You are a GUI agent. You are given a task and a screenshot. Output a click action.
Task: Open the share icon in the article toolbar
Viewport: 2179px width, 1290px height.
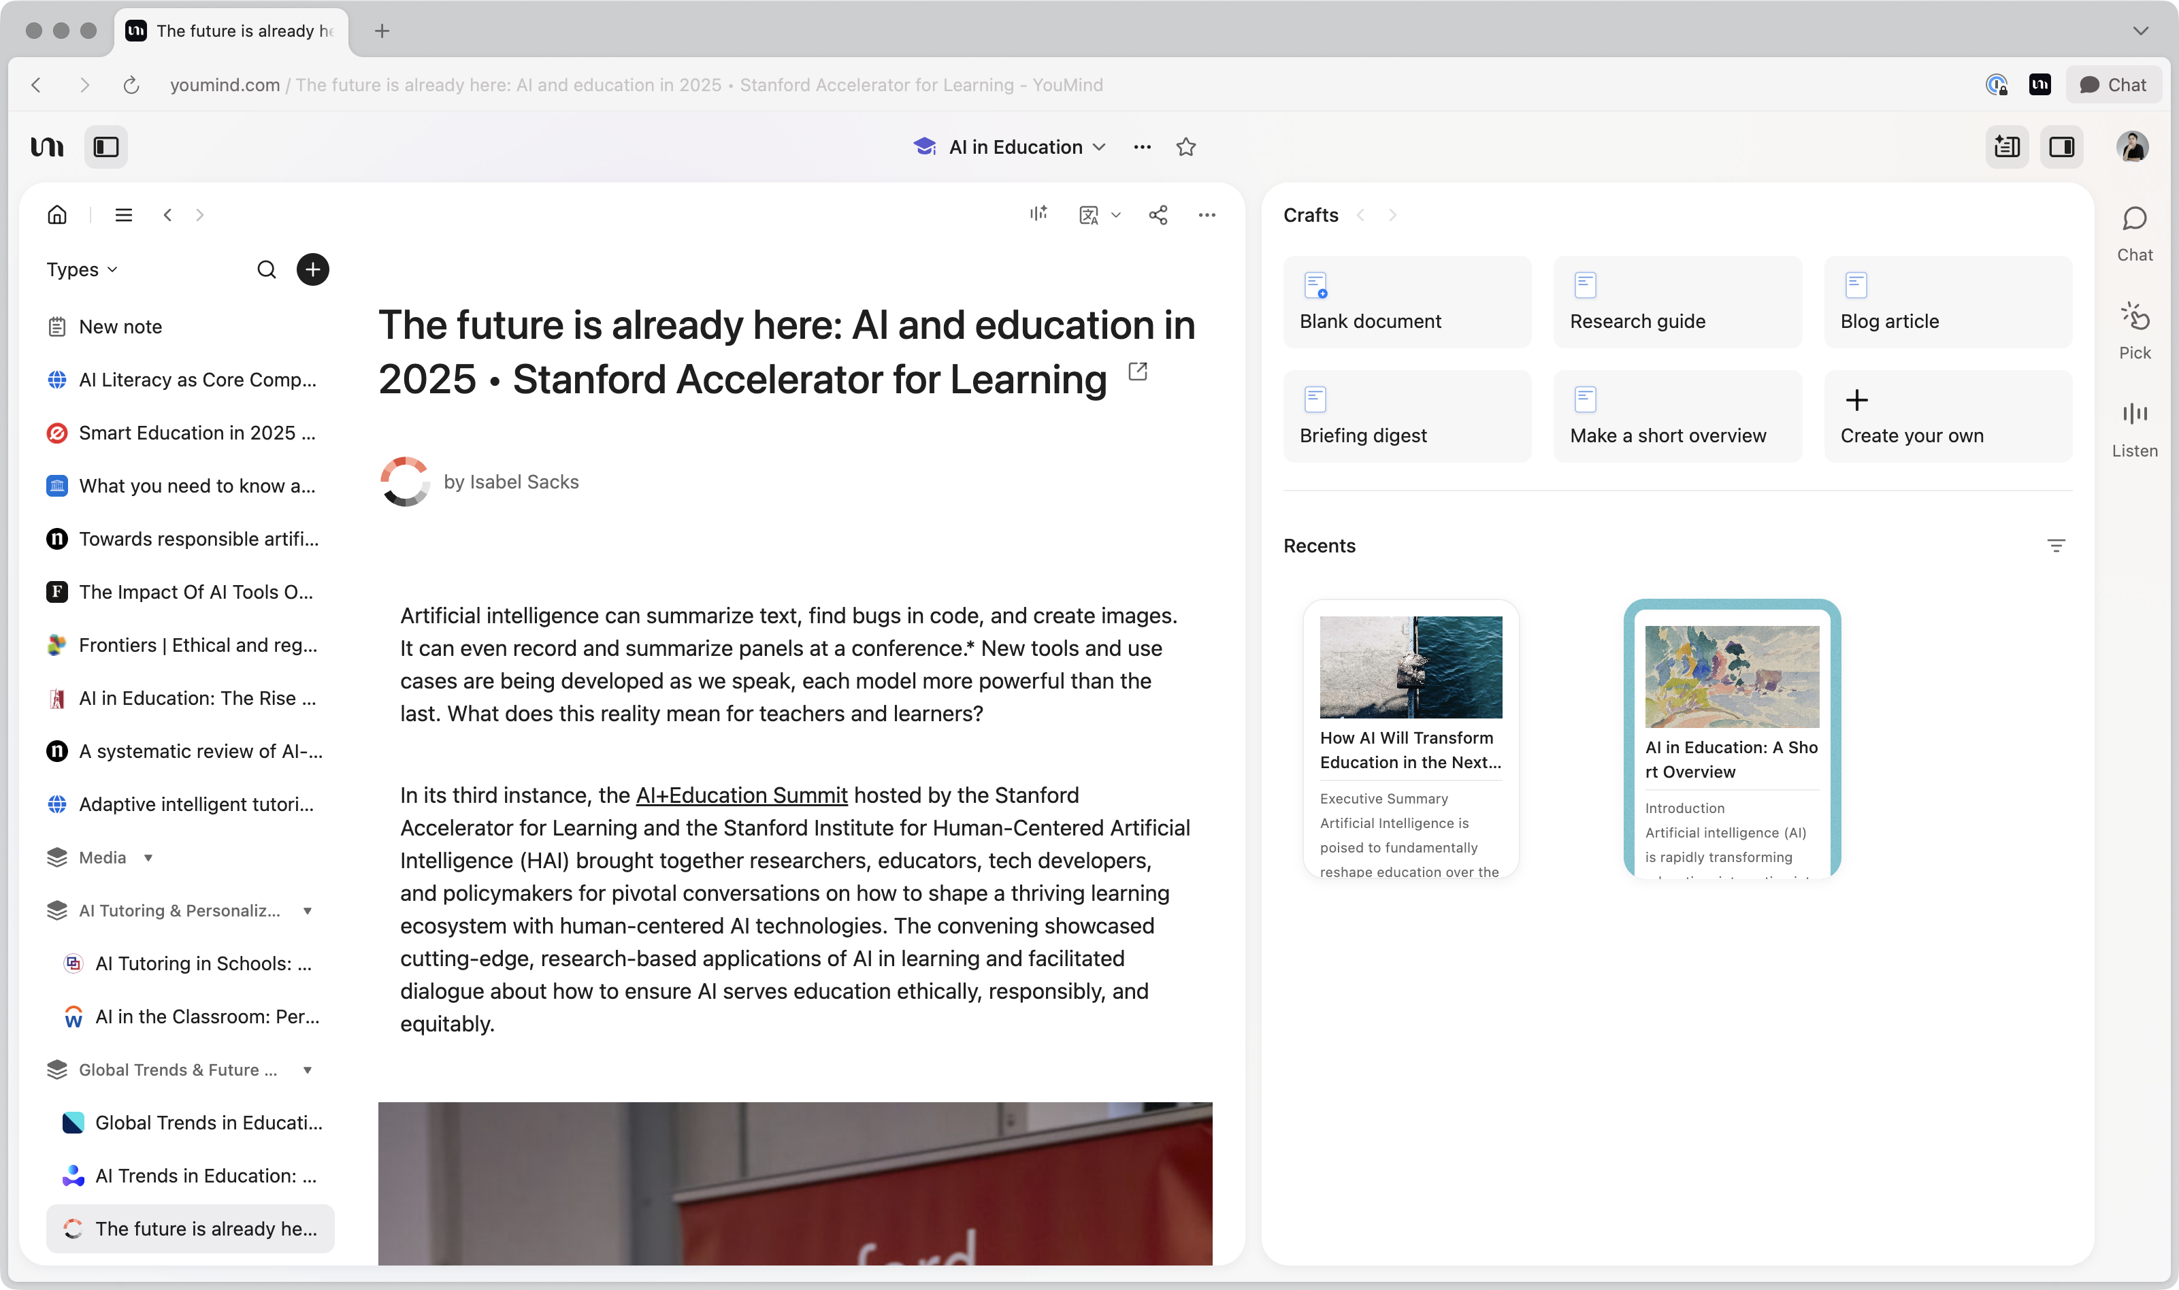click(1158, 215)
